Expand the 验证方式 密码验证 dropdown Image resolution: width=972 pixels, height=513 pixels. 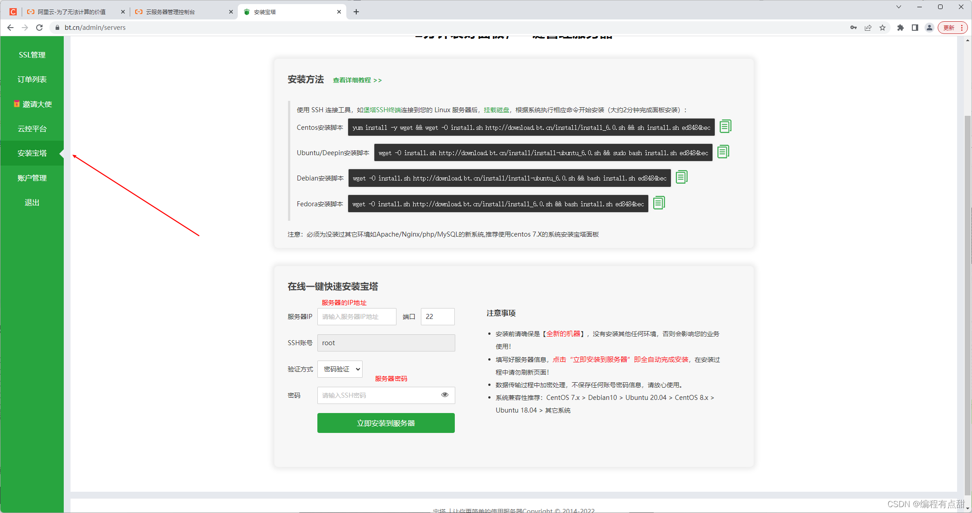[340, 369]
